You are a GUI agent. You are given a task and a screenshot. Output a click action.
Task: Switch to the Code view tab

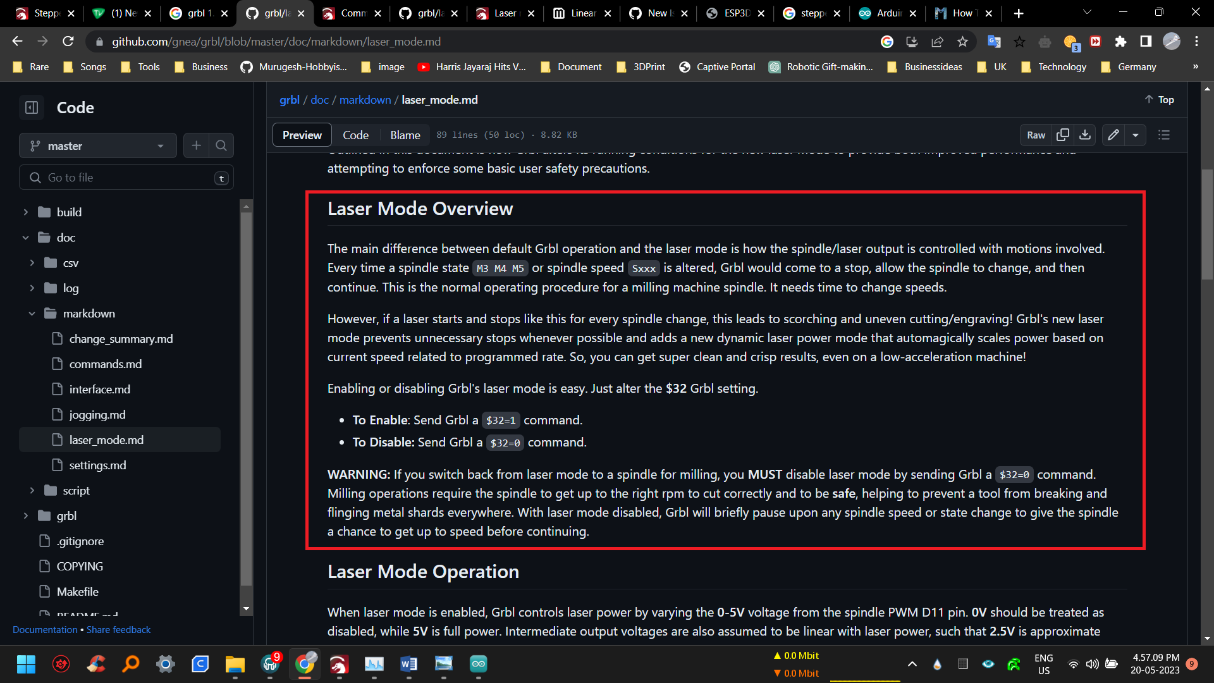[x=355, y=135]
